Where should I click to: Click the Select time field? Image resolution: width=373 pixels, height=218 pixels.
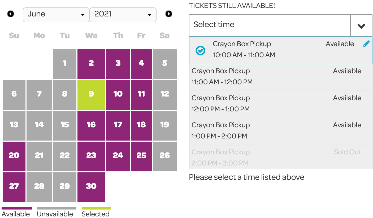(x=270, y=25)
